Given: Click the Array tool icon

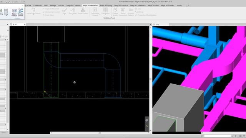Looking at the screenshot, I should pos(6,12).
